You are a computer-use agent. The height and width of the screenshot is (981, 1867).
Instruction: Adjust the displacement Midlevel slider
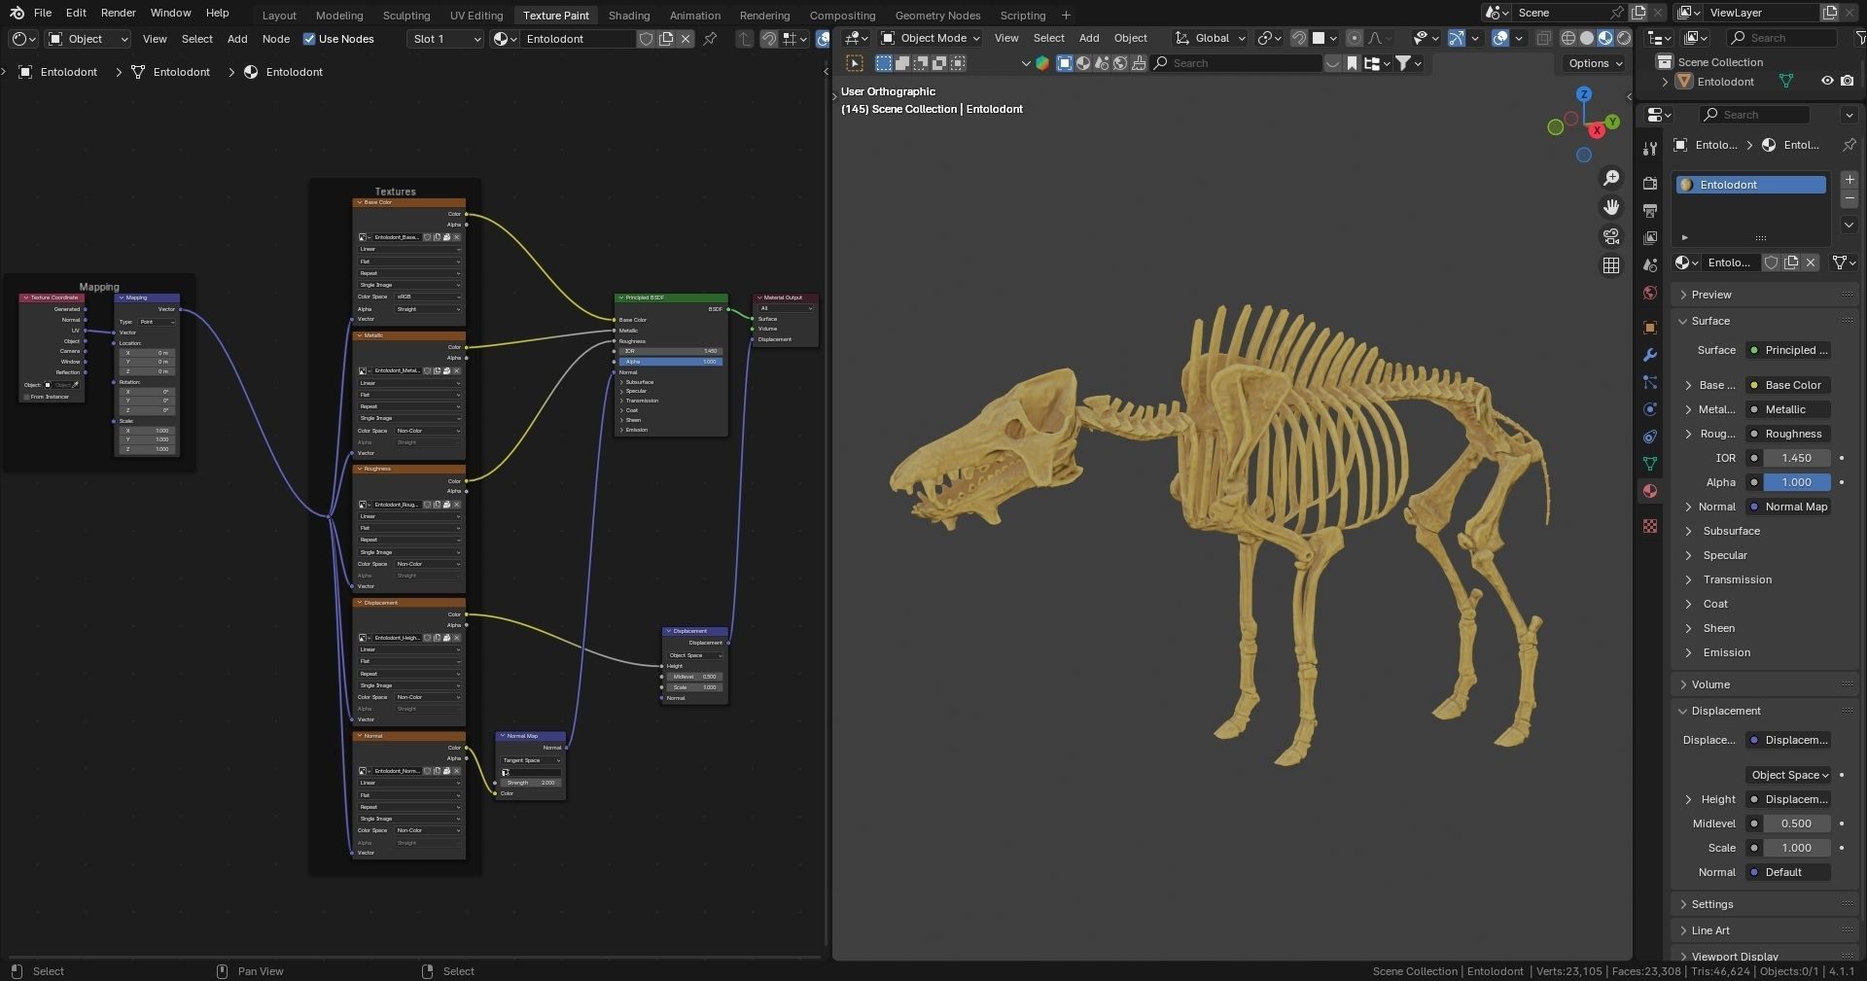point(1796,823)
